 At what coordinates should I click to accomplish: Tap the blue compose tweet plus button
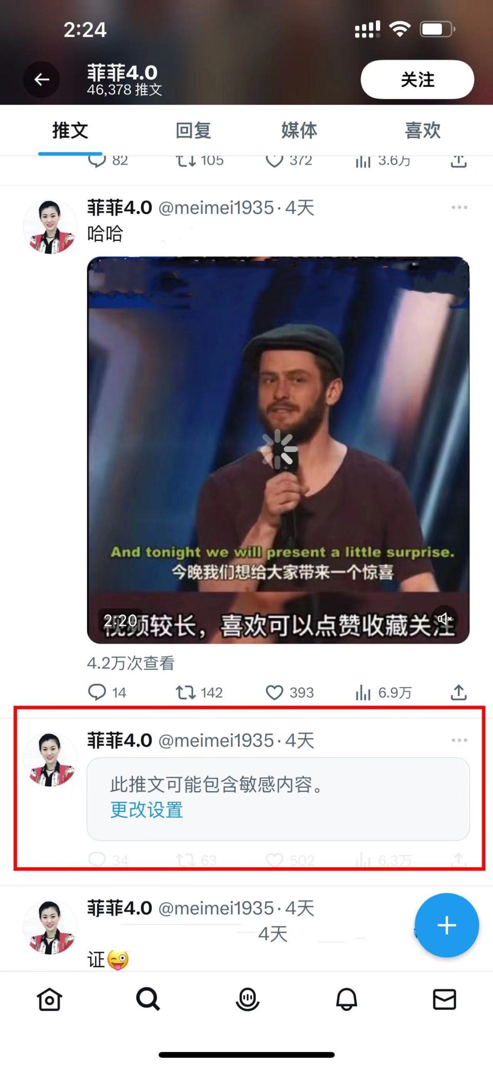pos(447,925)
